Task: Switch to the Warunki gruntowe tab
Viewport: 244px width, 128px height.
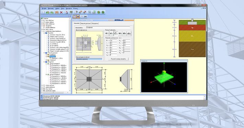Action: [86, 23]
